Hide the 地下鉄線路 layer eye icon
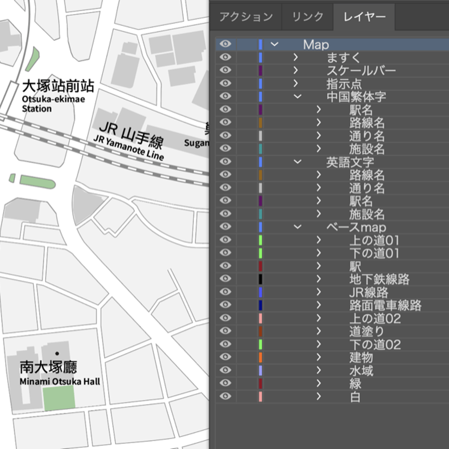 (225, 279)
